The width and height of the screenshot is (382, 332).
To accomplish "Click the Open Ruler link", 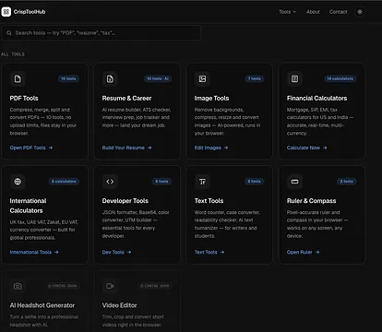I will (304, 252).
